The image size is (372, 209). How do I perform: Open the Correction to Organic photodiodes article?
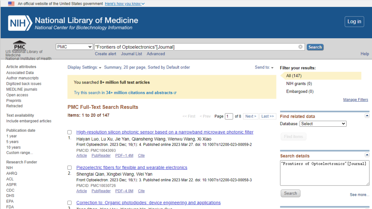148,202
